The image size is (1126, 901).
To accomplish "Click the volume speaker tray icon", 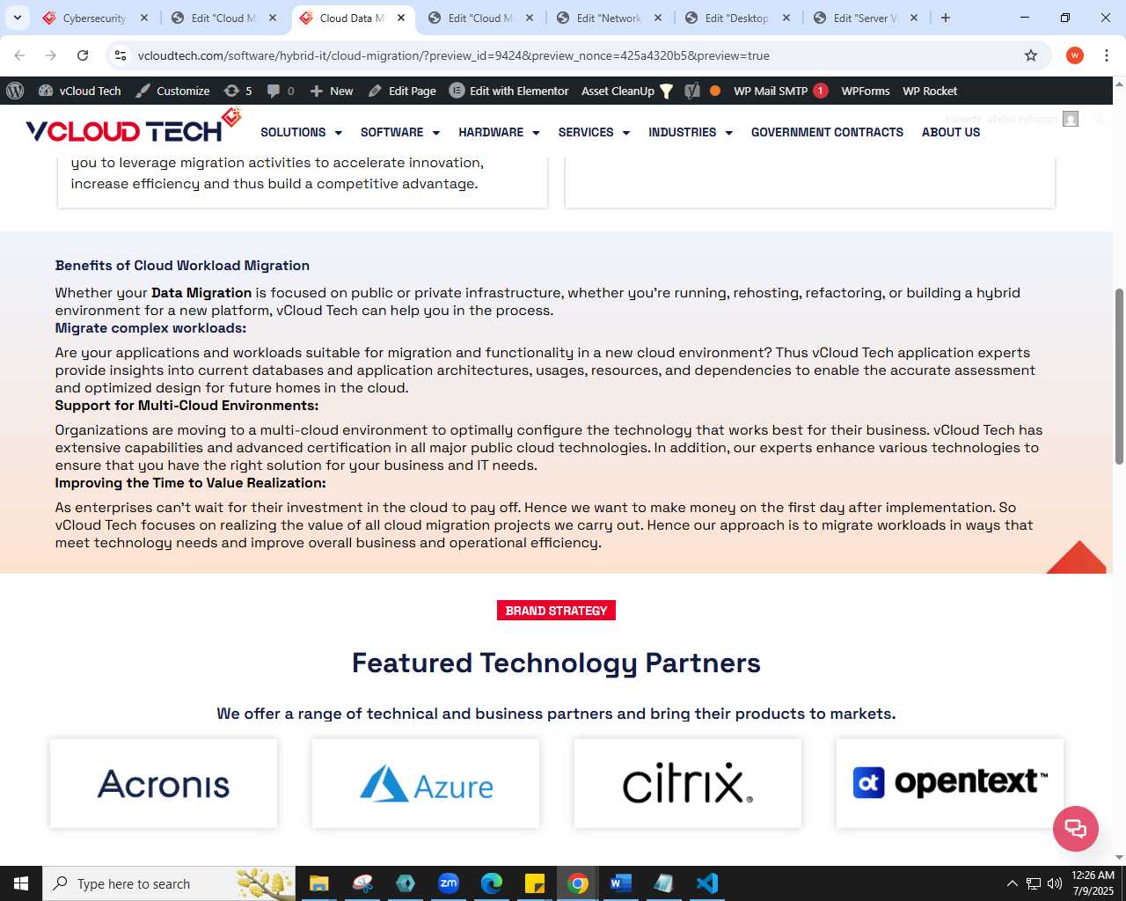I will pos(1055,883).
